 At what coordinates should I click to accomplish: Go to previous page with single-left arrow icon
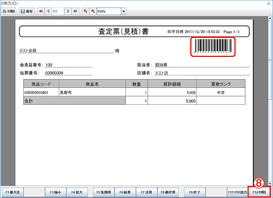click(x=48, y=11)
